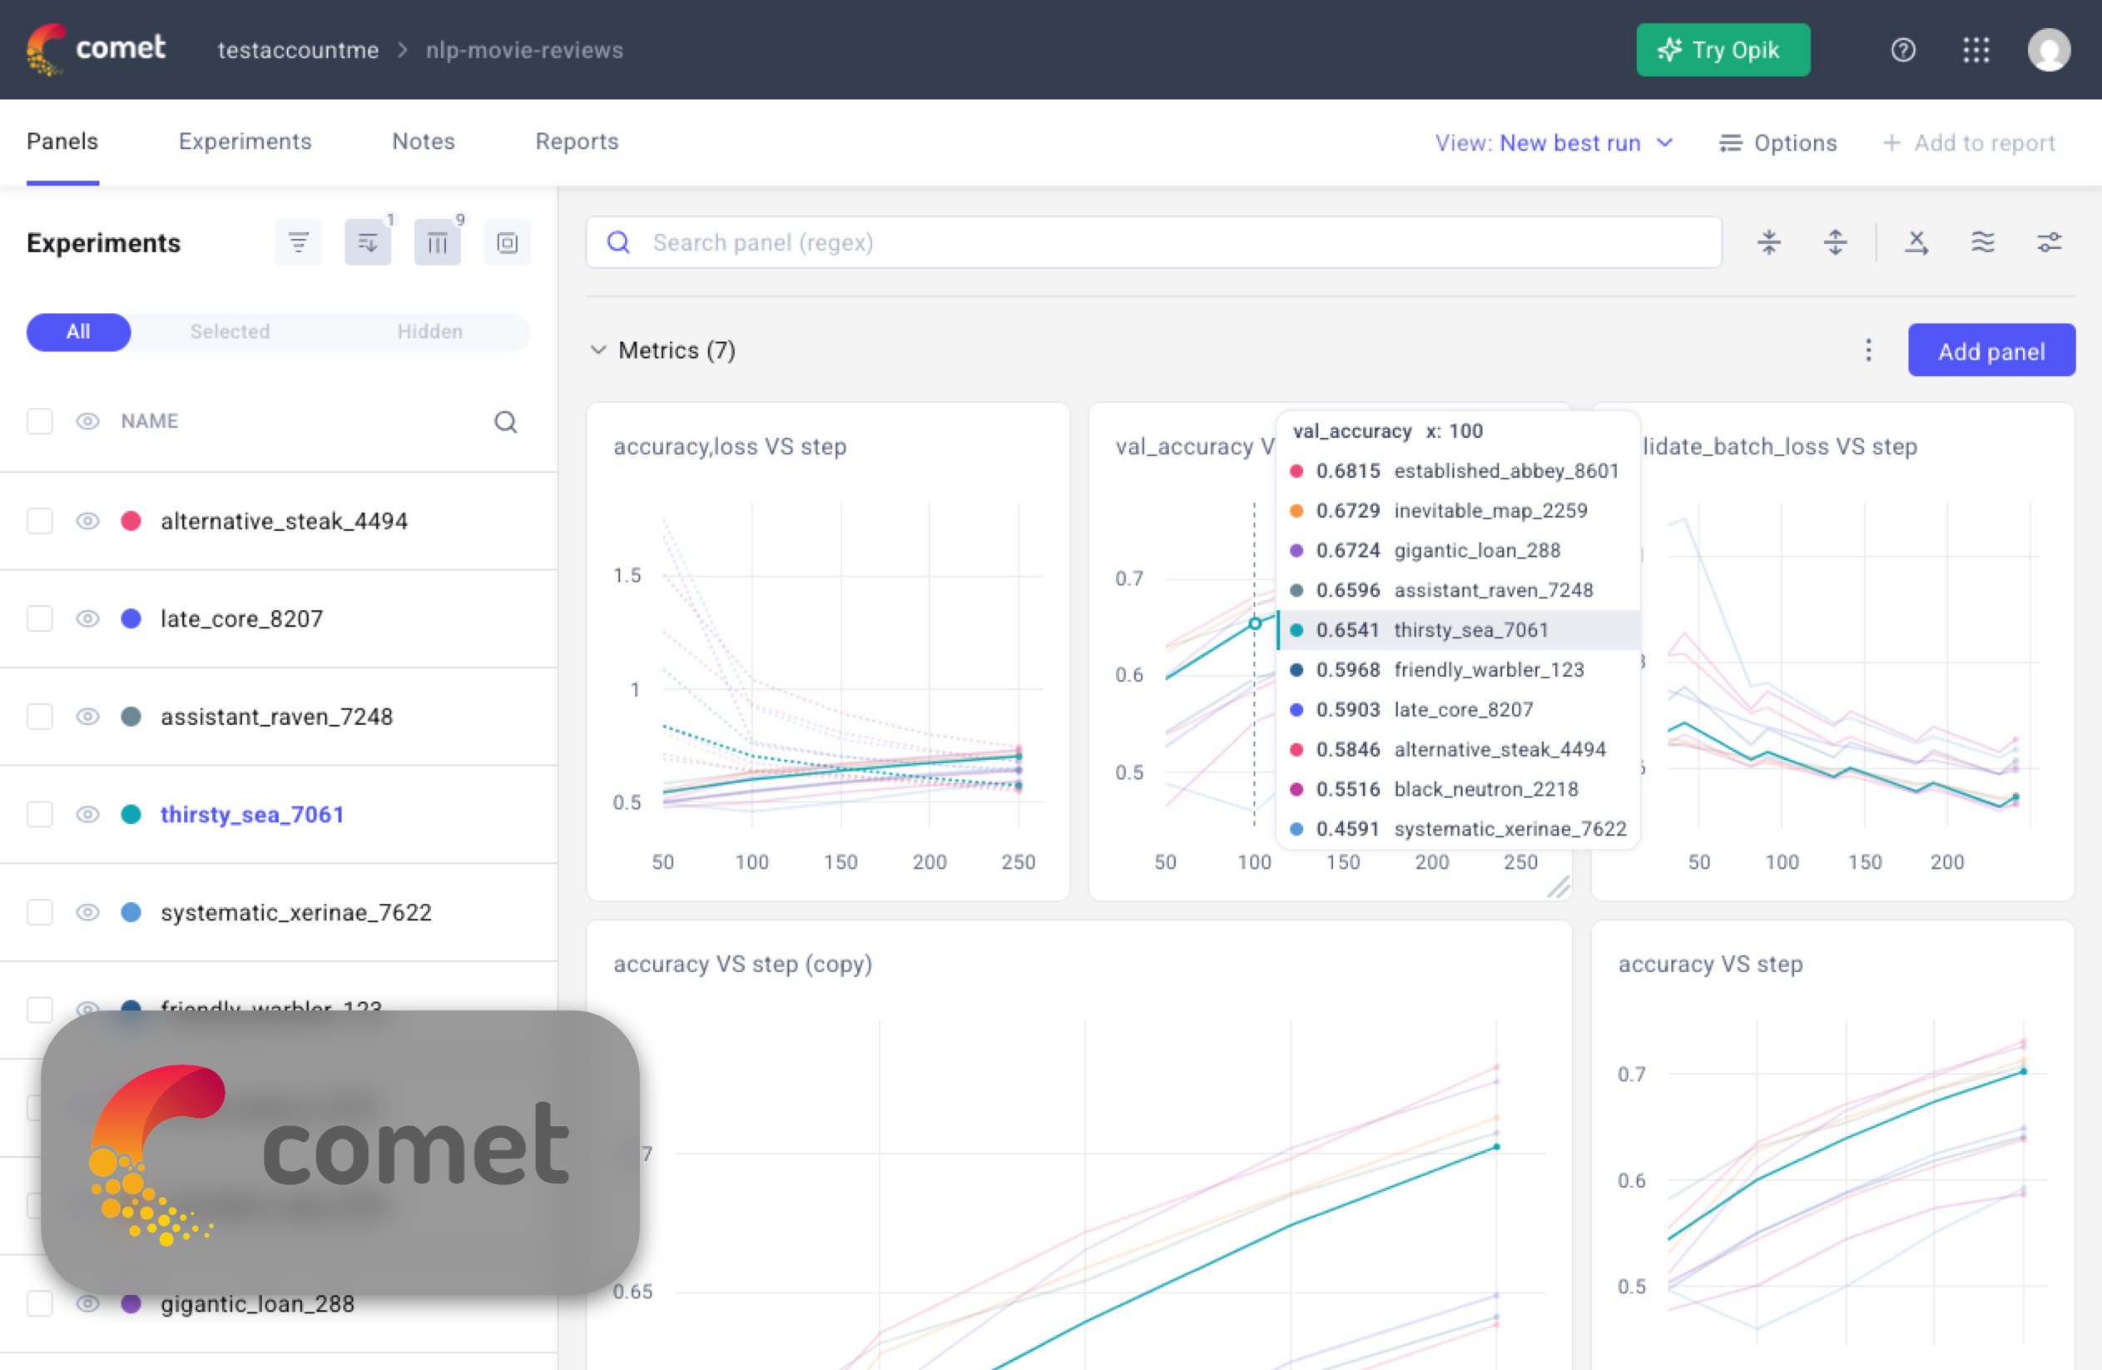Image resolution: width=2102 pixels, height=1370 pixels.
Task: Hide alternative_steak_4494 with its eye icon
Action: click(87, 521)
